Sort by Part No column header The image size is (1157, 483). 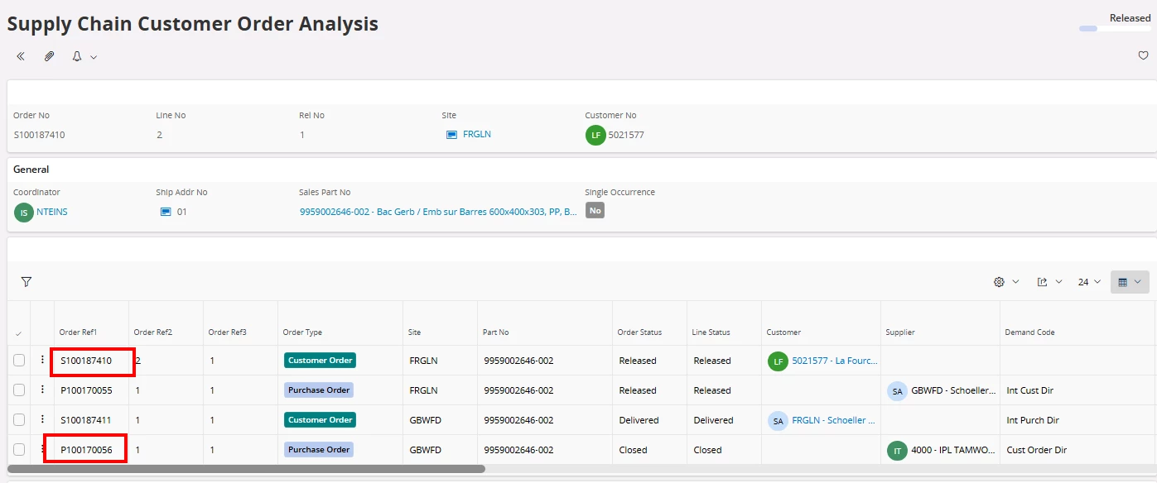[x=495, y=332]
